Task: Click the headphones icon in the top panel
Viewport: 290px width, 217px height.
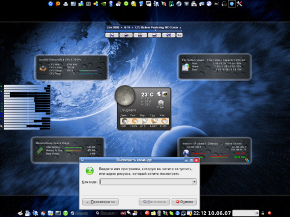Action: point(224,3)
